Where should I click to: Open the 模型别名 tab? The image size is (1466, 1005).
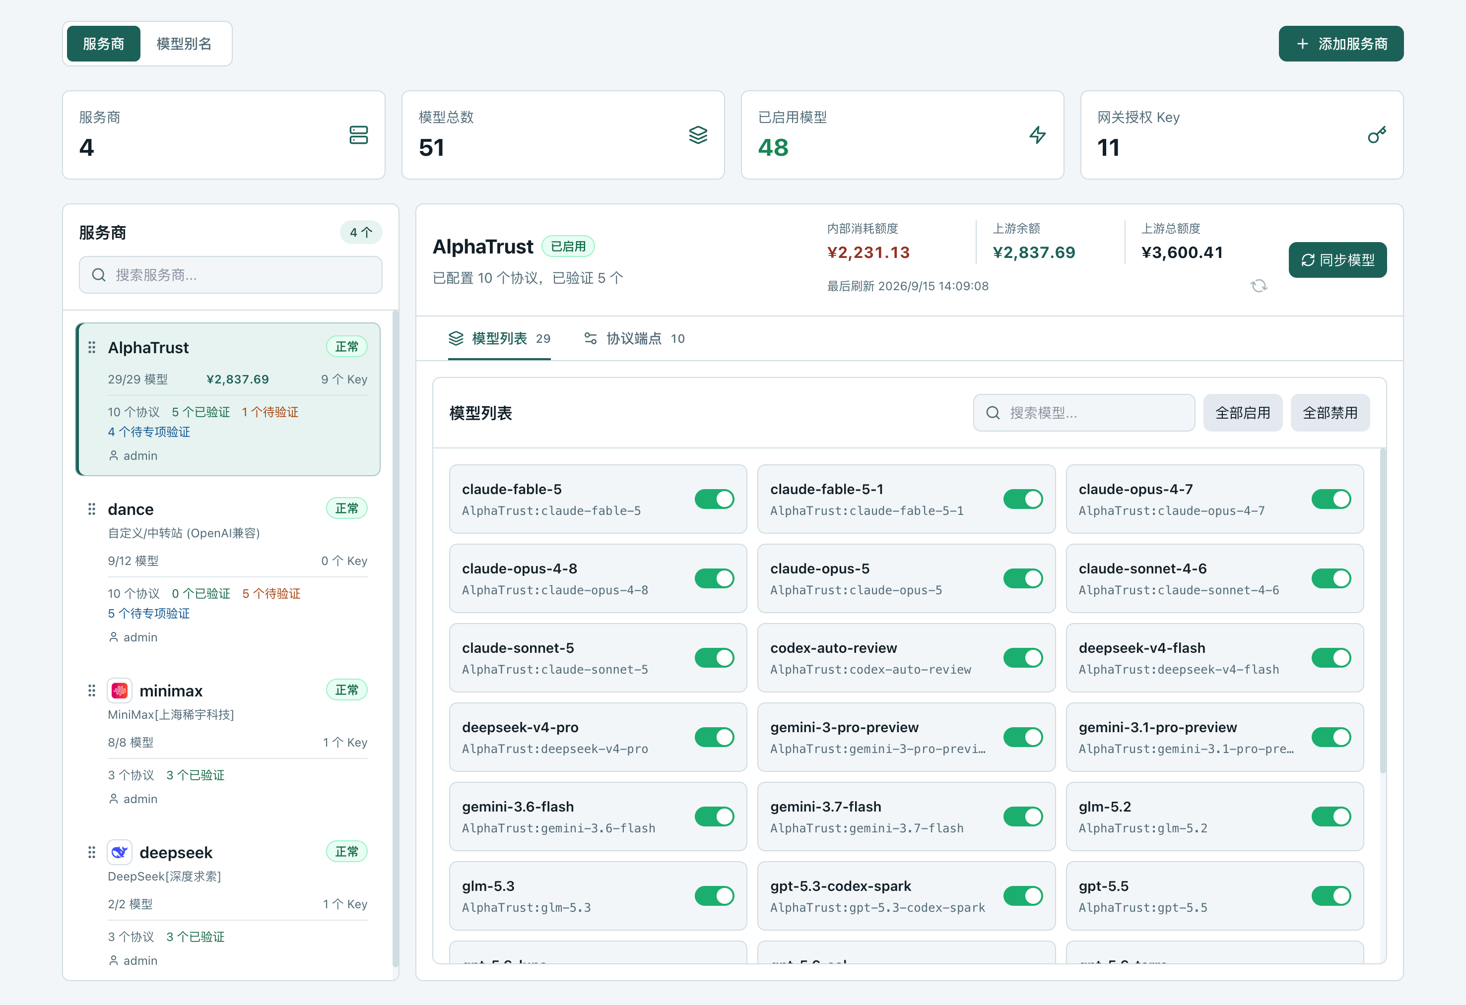(x=184, y=44)
